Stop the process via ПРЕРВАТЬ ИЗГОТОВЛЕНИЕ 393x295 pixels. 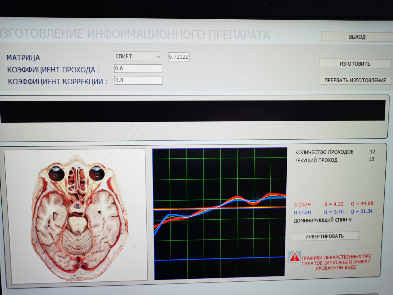tap(355, 80)
